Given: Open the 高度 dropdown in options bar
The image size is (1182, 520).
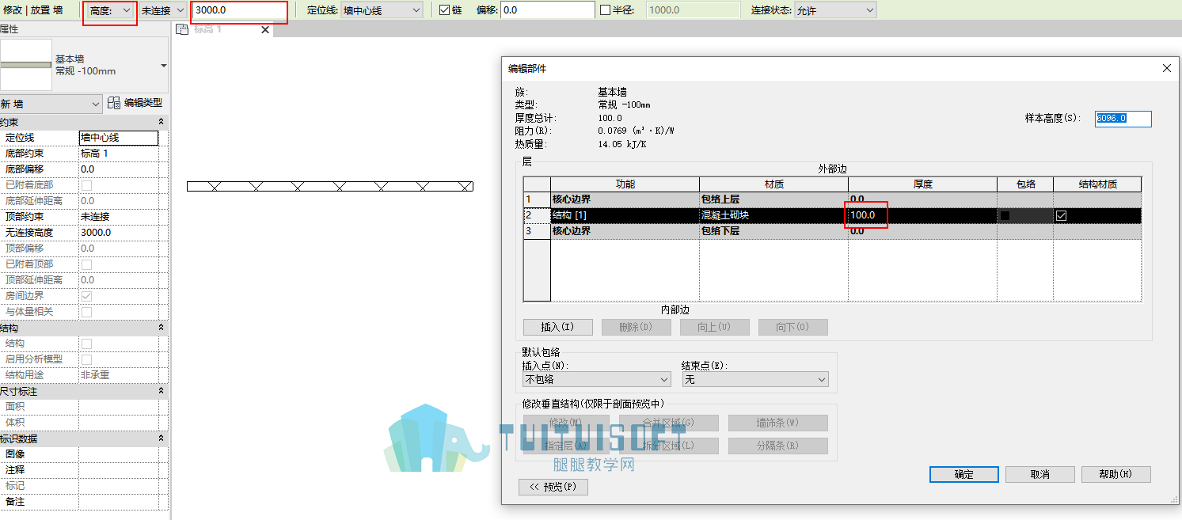Looking at the screenshot, I should point(109,10).
